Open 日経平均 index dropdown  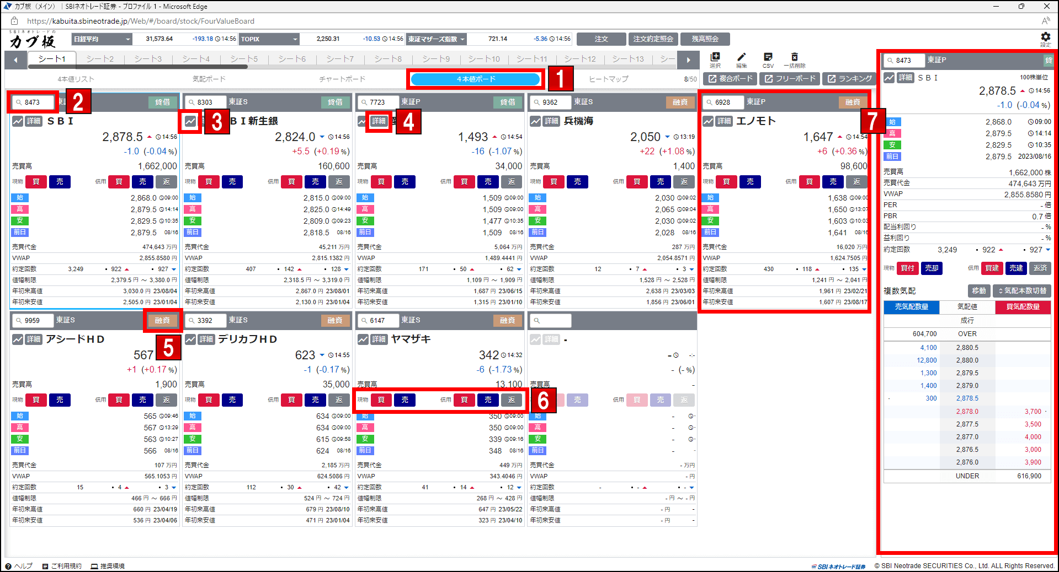[102, 39]
